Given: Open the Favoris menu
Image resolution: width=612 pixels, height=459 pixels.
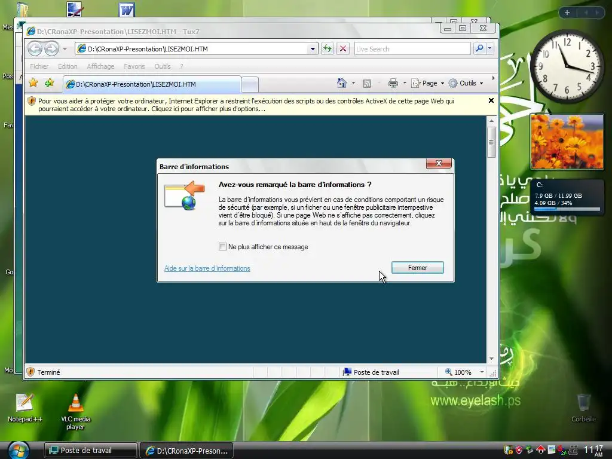Looking at the screenshot, I should 134,66.
